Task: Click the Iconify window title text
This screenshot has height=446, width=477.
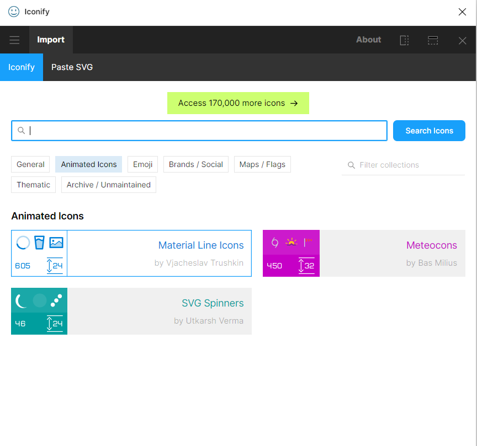Action: [x=37, y=12]
